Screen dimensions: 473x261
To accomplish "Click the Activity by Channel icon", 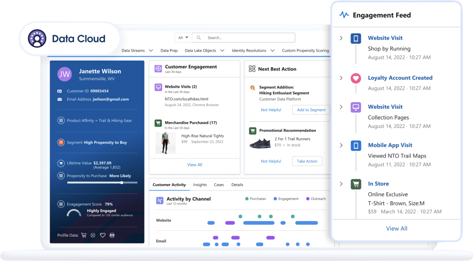I will 160,200.
